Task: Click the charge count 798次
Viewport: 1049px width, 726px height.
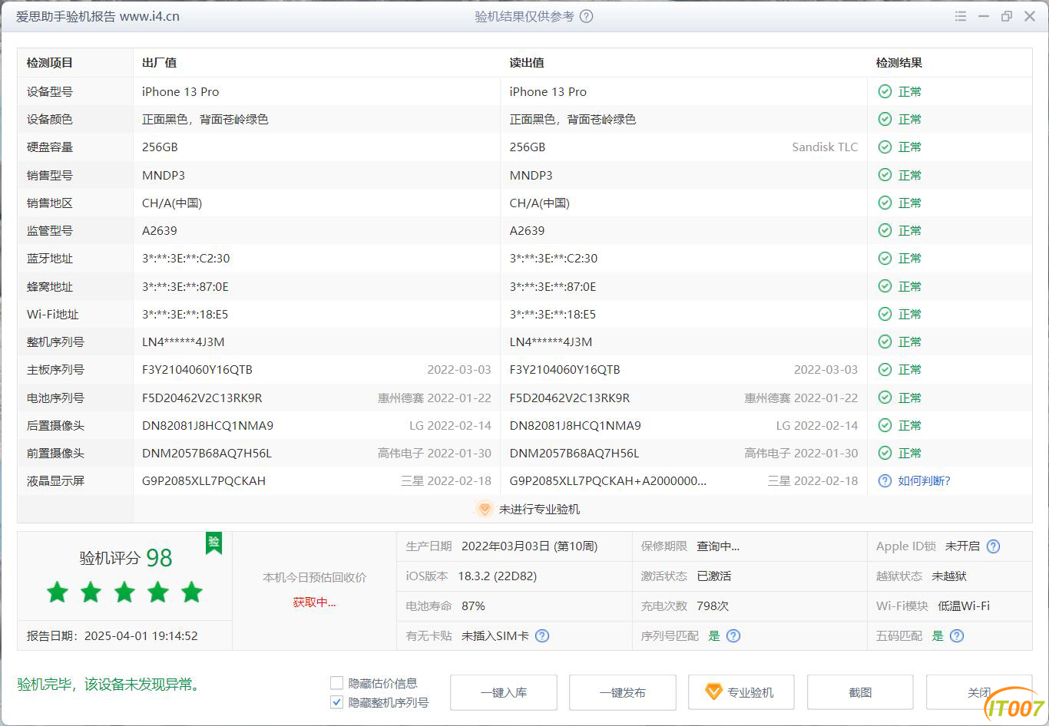Action: click(713, 606)
